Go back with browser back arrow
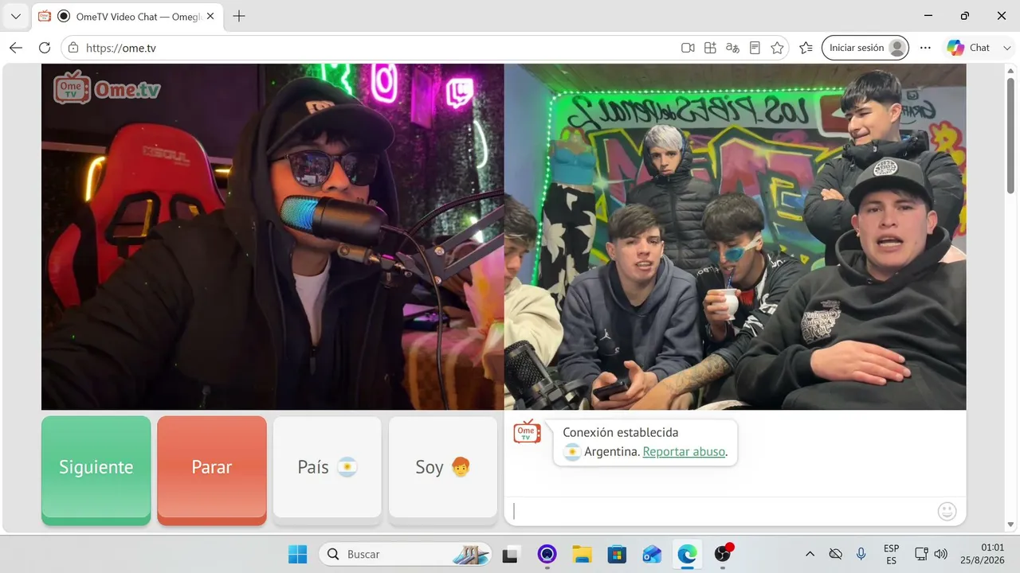Screen dimensions: 1020x573 [x=16, y=48]
